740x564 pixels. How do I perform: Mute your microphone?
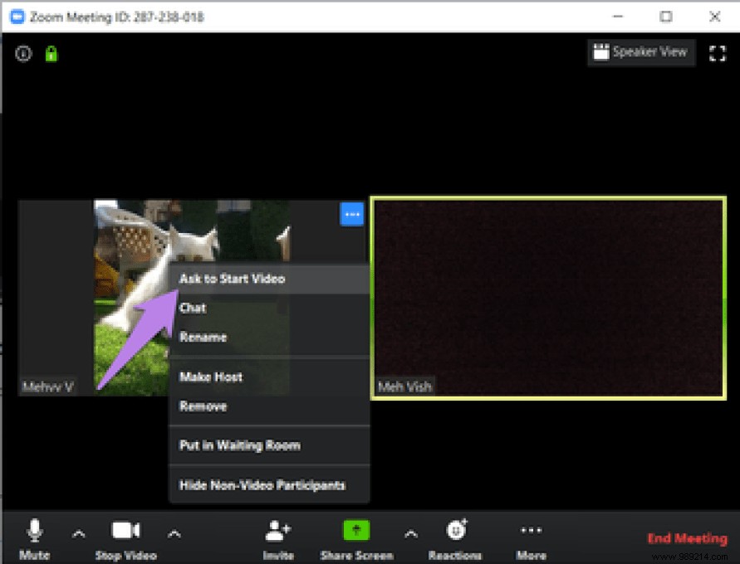[34, 529]
